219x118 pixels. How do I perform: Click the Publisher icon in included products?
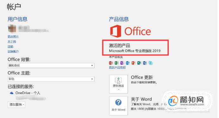139,63
